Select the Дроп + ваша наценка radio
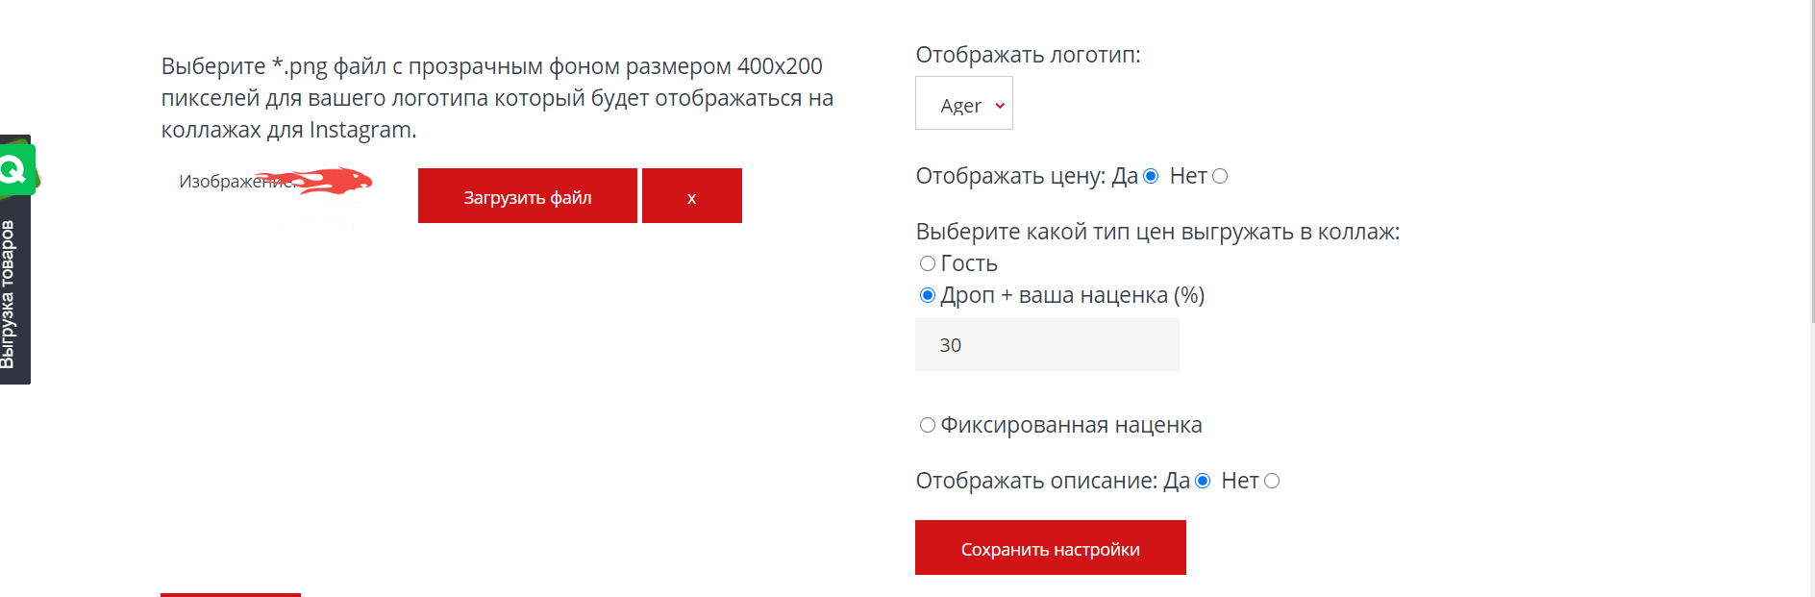 click(x=928, y=295)
